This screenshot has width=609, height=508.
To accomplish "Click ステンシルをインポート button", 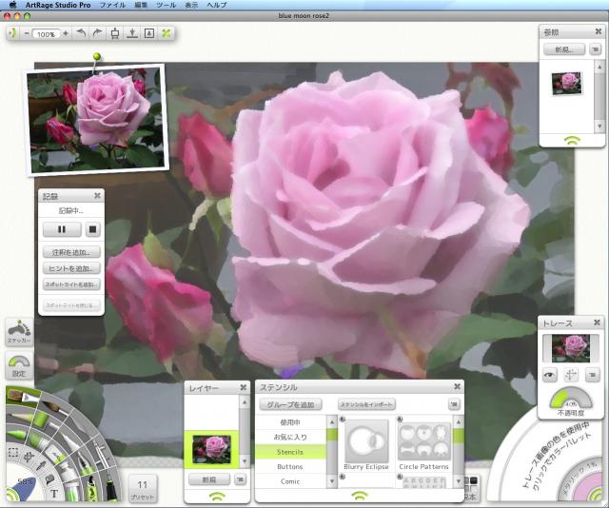I will tap(366, 404).
